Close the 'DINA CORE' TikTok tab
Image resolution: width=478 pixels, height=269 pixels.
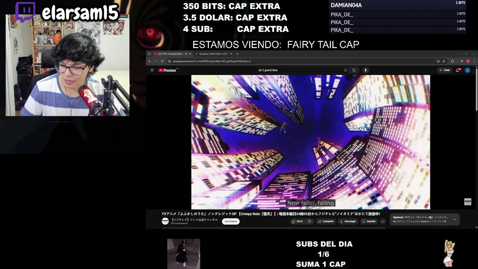231,54
